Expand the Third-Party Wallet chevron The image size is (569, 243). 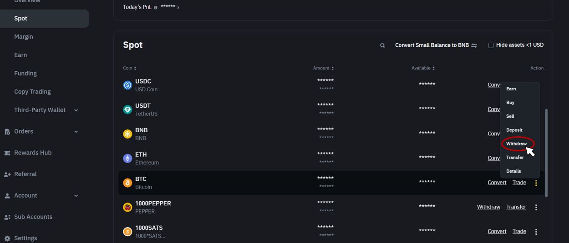pyautogui.click(x=76, y=110)
